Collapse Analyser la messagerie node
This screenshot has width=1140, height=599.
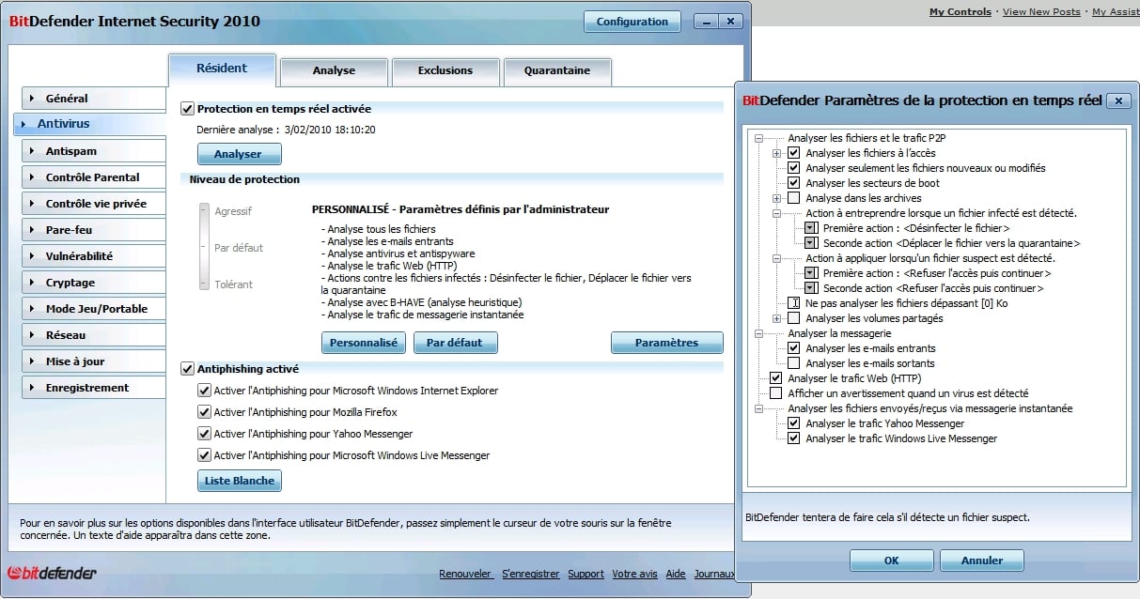(759, 333)
